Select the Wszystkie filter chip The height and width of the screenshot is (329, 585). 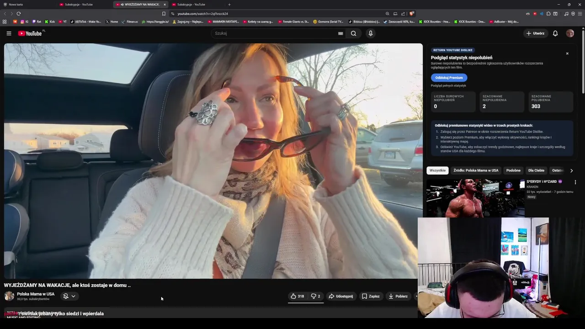tap(437, 170)
